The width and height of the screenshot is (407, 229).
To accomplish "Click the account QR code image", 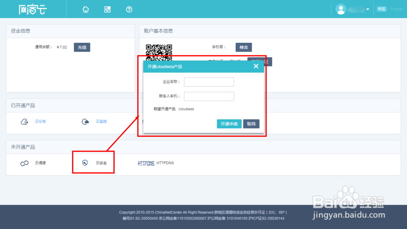I will (x=159, y=52).
